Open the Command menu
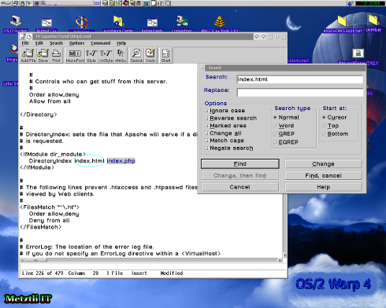This screenshot has width=386, height=308. 101,43
